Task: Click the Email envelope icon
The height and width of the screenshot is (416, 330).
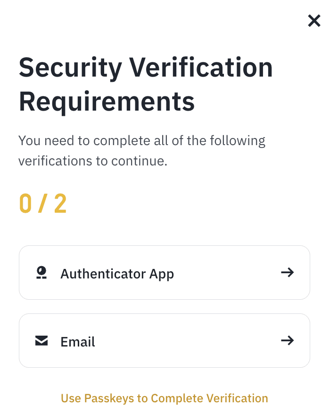Action: [x=41, y=340]
